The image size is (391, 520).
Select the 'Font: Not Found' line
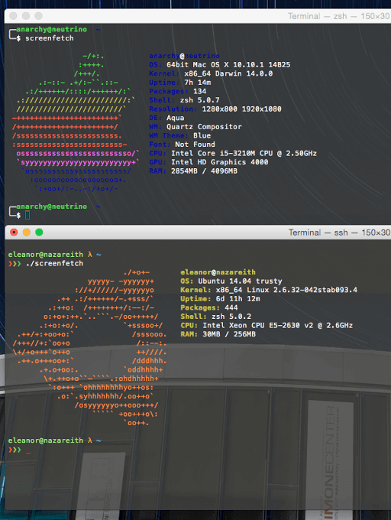[x=182, y=145]
